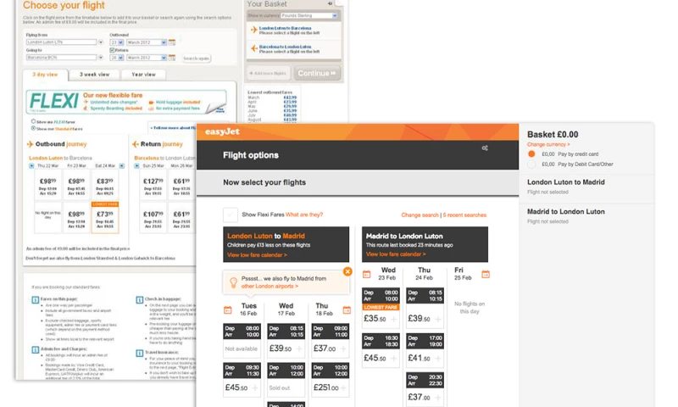Select 'Show me FLEXI fares' radio button
This screenshot has width=678, height=407.
pos(33,121)
